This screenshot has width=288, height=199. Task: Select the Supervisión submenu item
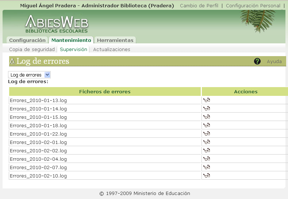(x=73, y=50)
